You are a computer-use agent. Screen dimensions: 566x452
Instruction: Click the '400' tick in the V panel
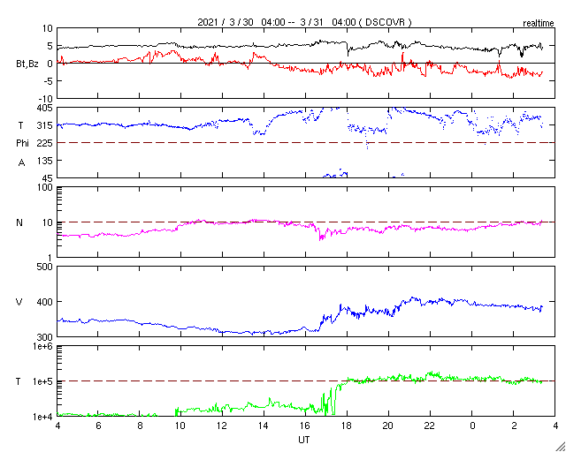[45, 302]
